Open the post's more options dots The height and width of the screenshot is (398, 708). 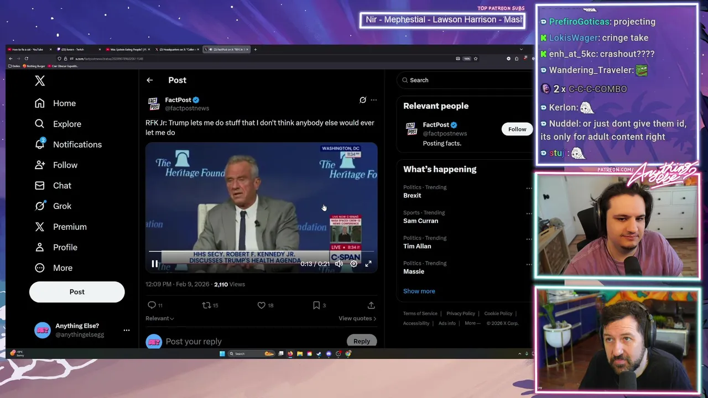(x=374, y=100)
